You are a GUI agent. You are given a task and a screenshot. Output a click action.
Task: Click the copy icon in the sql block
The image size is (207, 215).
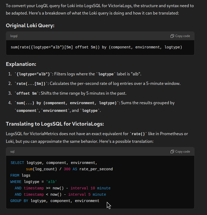pyautogui.click(x=172, y=152)
